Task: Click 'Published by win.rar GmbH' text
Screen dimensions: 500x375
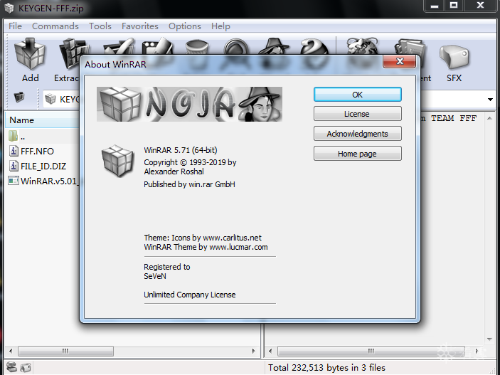Action: click(189, 184)
